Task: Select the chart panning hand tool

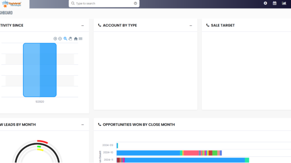Action: (x=70, y=38)
